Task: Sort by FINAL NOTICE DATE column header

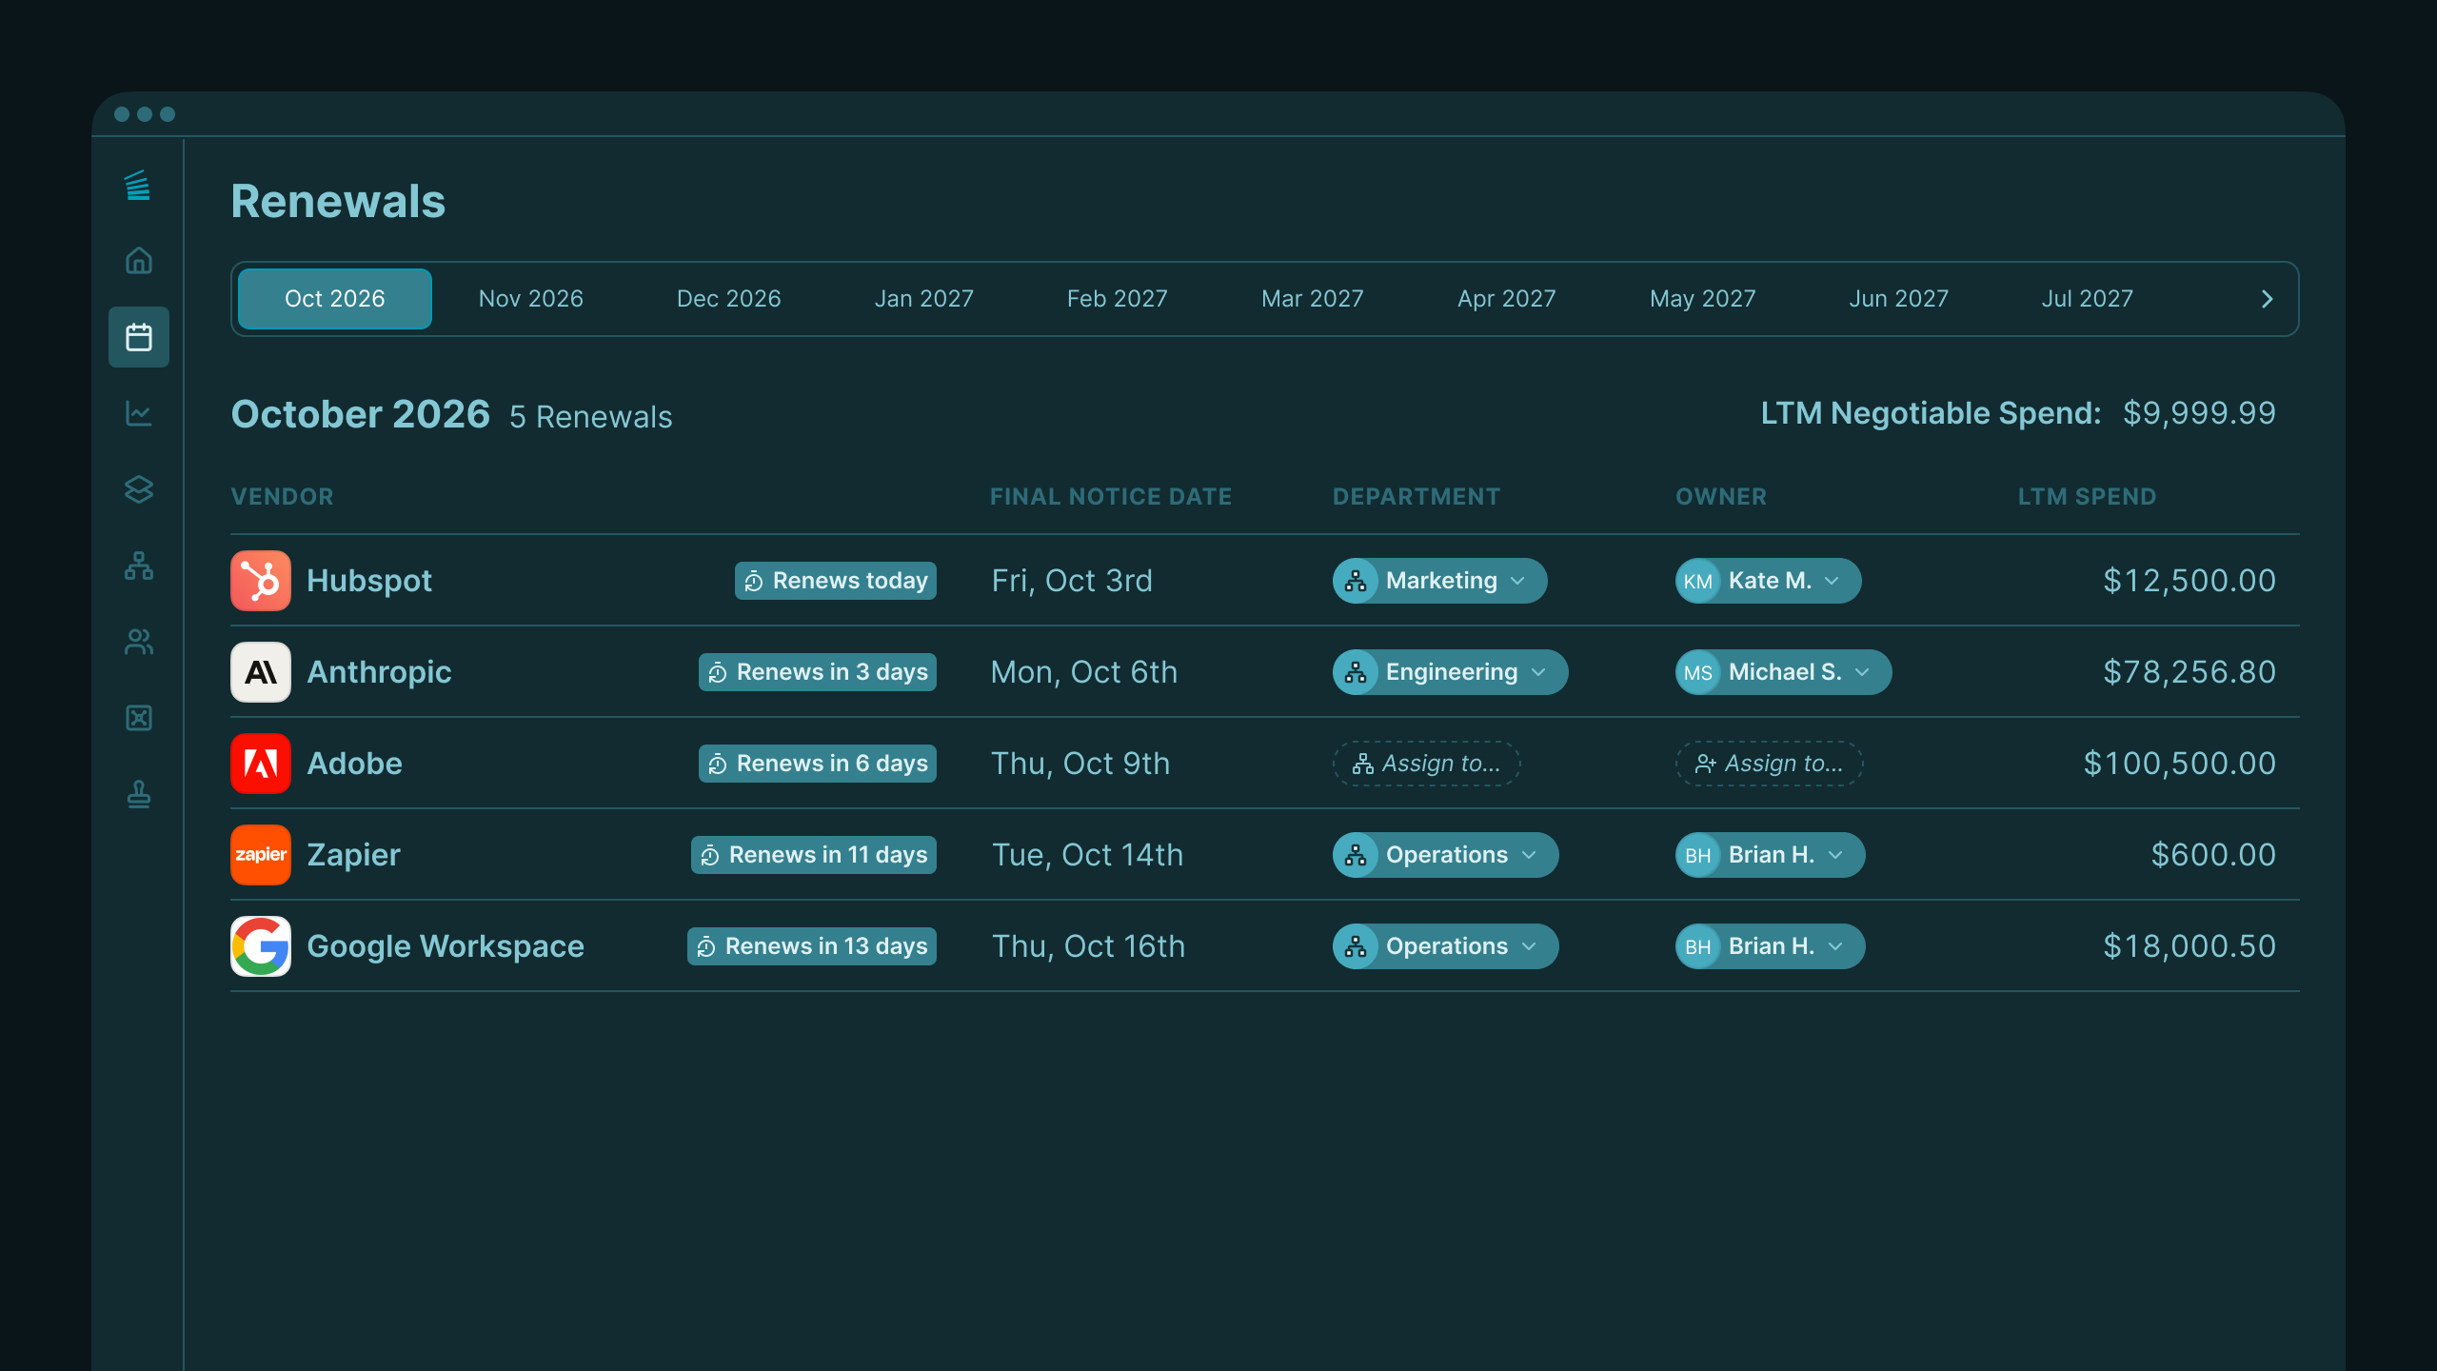Action: click(1111, 497)
